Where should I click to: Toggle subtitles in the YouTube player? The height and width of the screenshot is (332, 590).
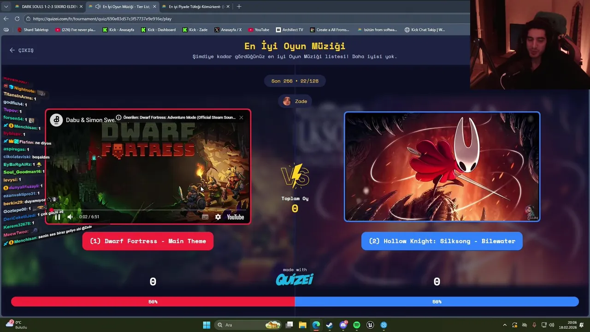pos(205,217)
